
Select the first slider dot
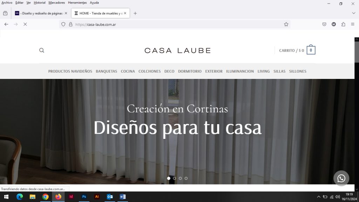pyautogui.click(x=169, y=178)
